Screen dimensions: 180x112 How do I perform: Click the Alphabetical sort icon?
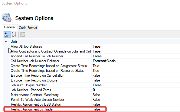(x=14, y=35)
